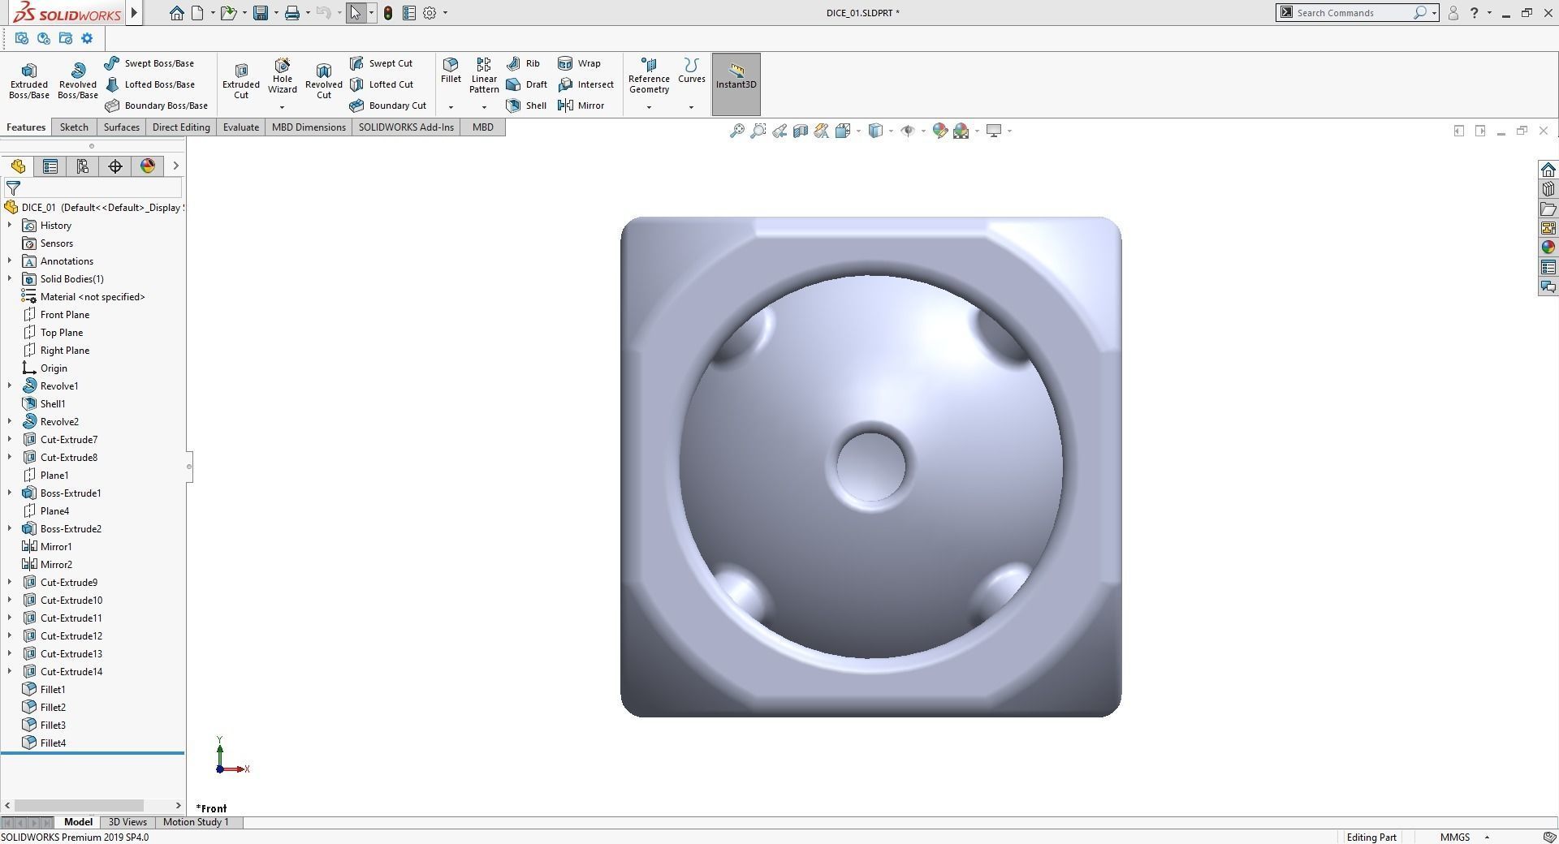Toggle the Section View icon
Image resolution: width=1559 pixels, height=844 pixels.
pos(800,131)
